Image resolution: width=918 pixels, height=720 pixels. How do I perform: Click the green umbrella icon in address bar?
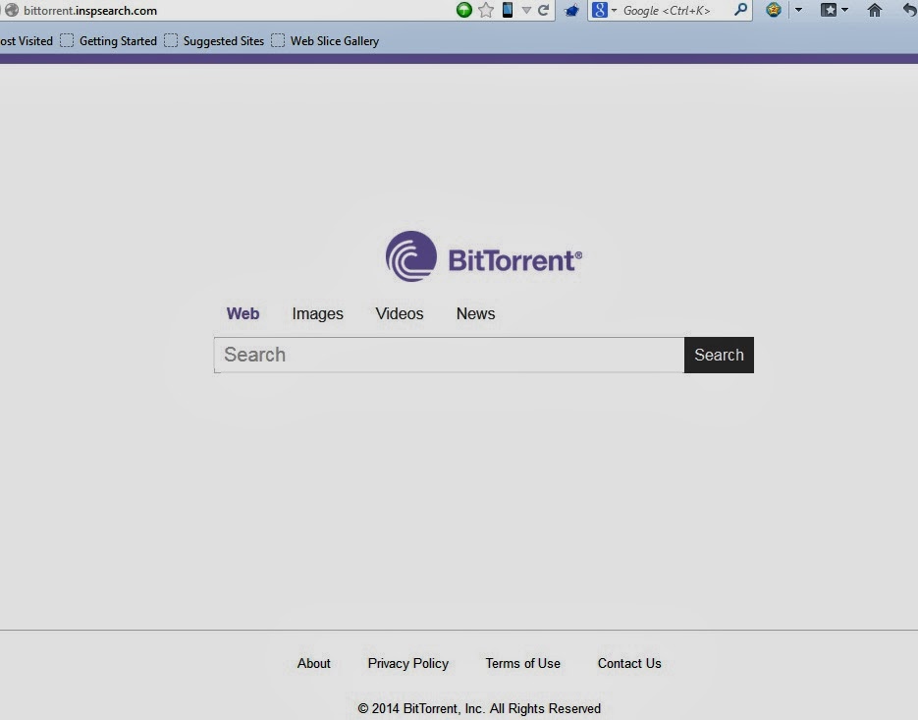tap(463, 10)
